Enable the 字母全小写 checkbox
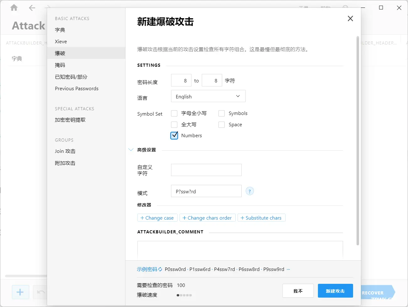This screenshot has height=307, width=408. click(x=174, y=113)
